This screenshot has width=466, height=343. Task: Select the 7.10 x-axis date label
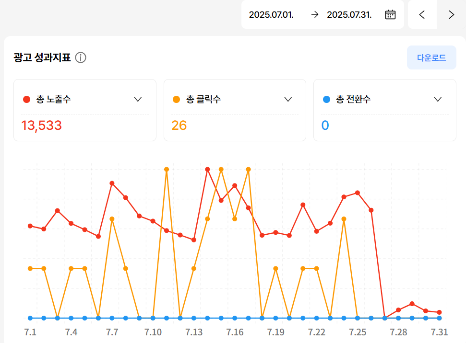[153, 332]
